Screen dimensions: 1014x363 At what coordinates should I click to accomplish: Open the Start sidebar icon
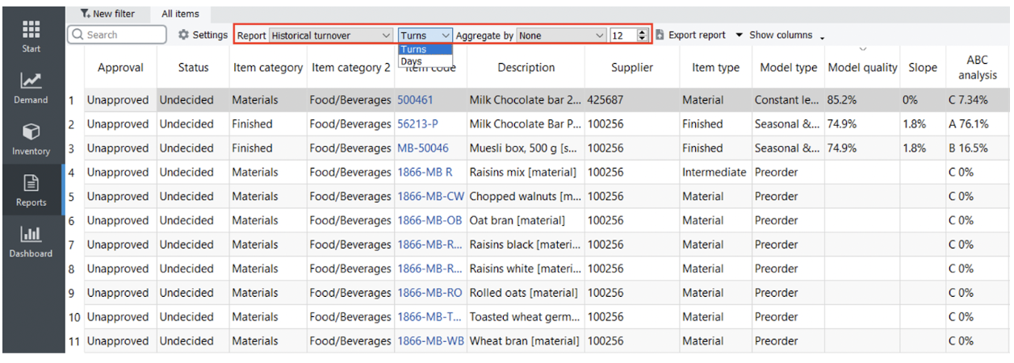click(x=31, y=31)
